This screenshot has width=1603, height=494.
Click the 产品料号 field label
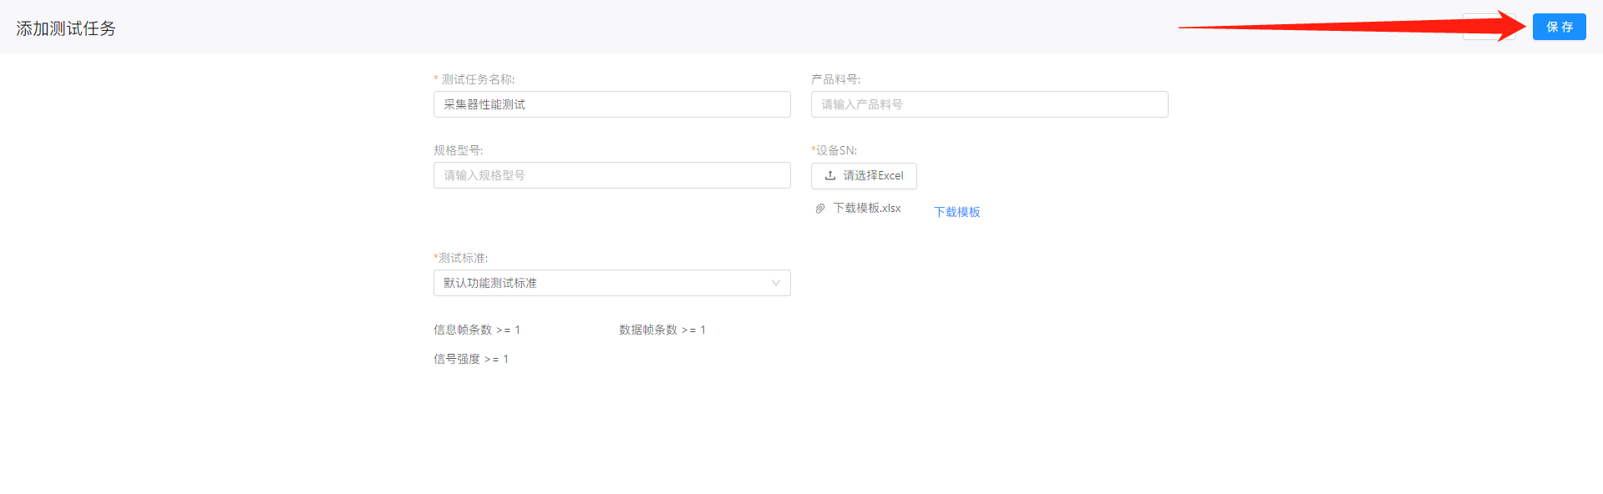835,79
